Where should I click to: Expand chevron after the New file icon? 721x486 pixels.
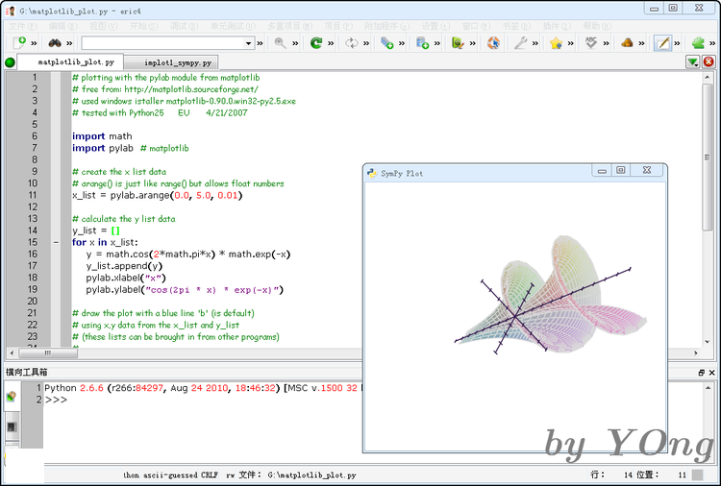[x=34, y=43]
